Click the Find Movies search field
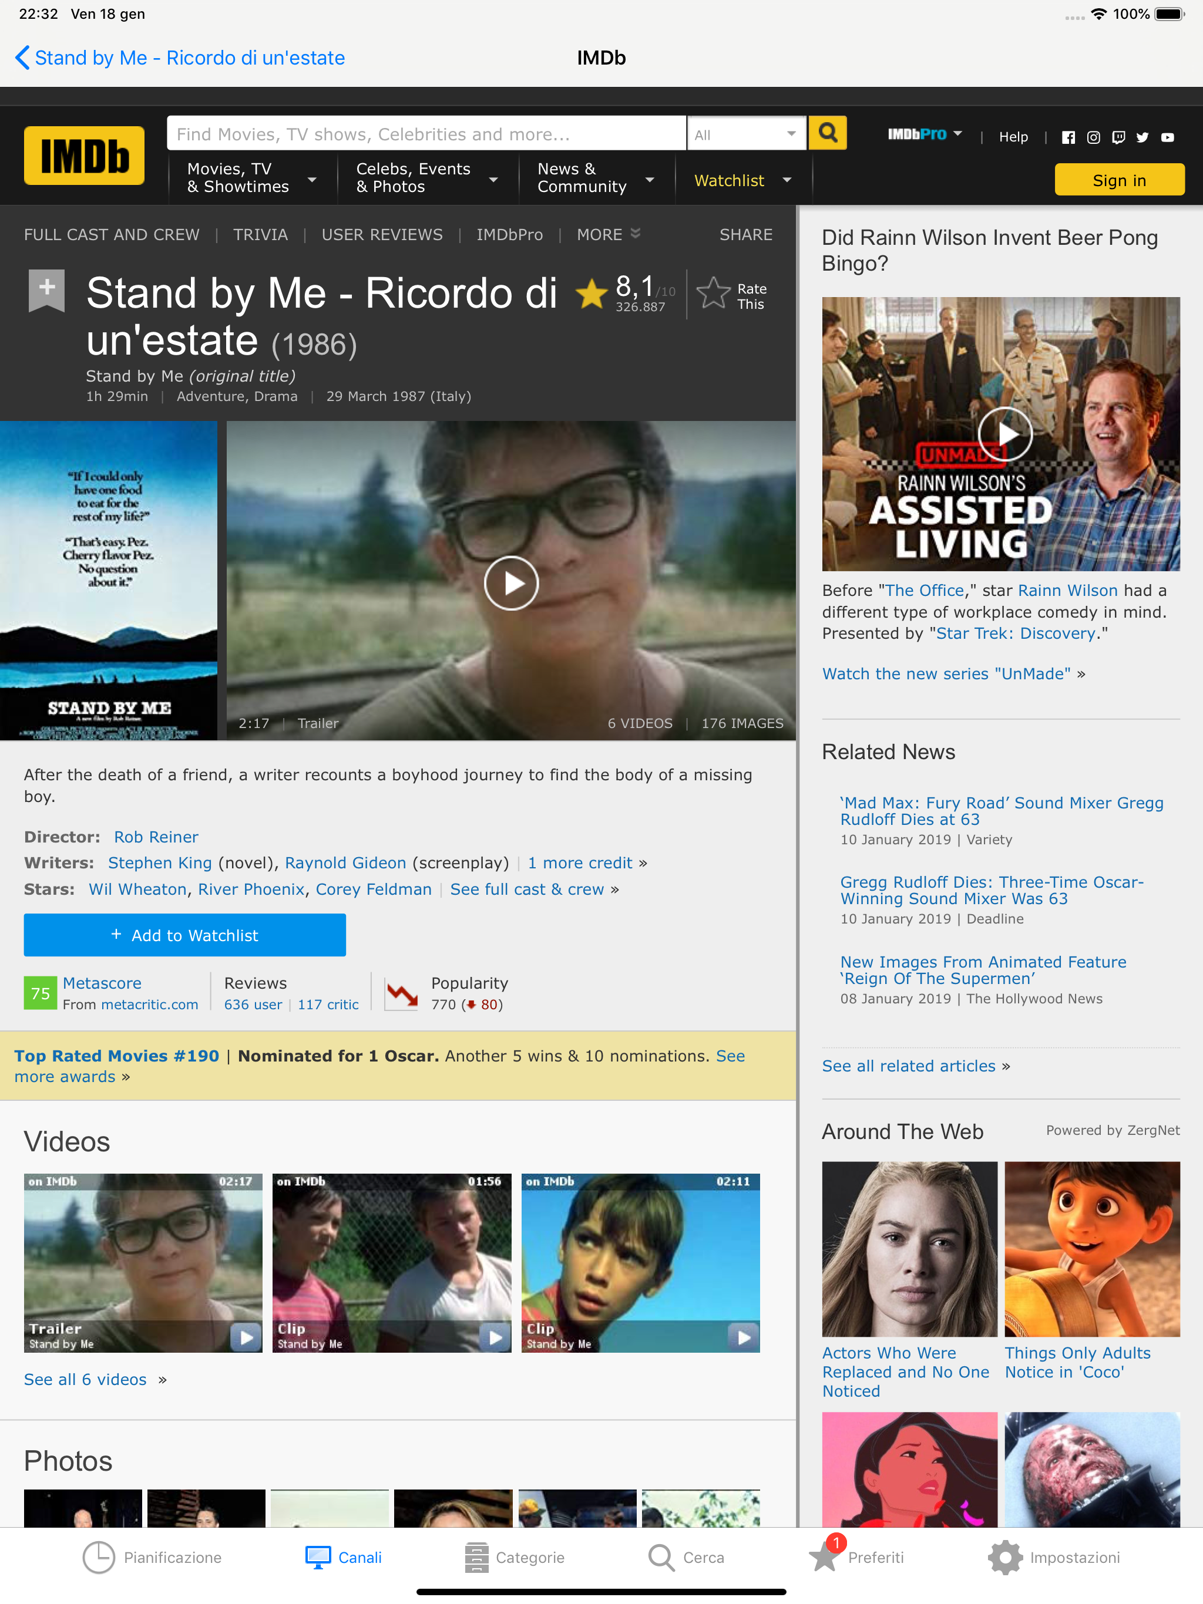 pyautogui.click(x=426, y=134)
